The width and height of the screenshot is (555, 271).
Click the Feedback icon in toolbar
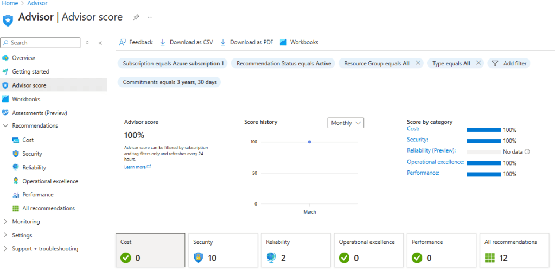pyautogui.click(x=123, y=42)
